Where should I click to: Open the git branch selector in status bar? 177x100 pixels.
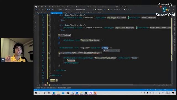coord(167,90)
